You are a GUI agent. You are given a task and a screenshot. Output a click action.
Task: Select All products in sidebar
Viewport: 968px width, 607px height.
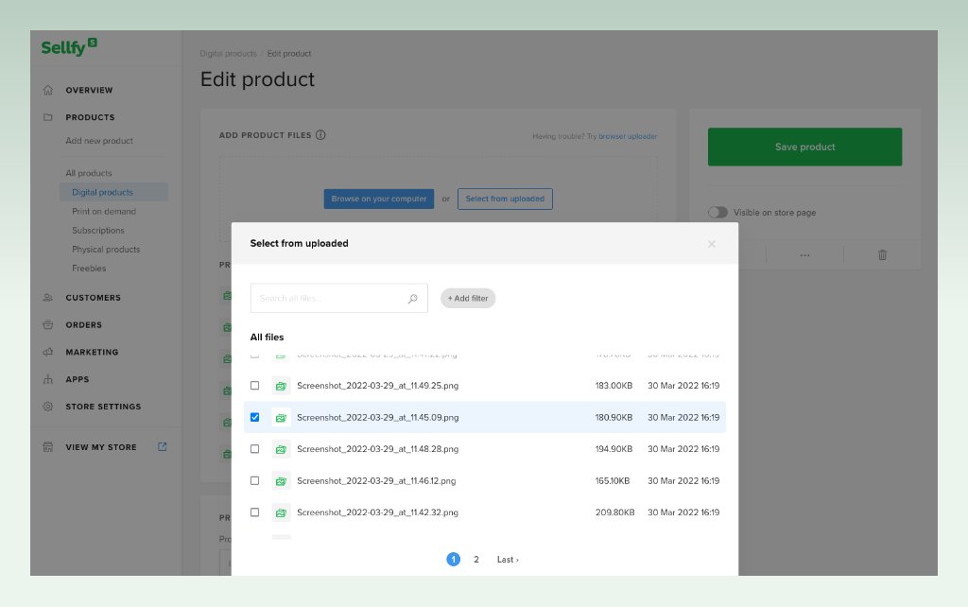pyautogui.click(x=89, y=174)
